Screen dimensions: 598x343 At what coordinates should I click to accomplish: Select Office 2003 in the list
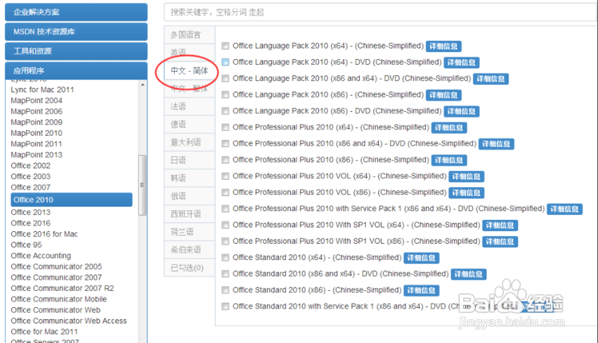tap(30, 176)
